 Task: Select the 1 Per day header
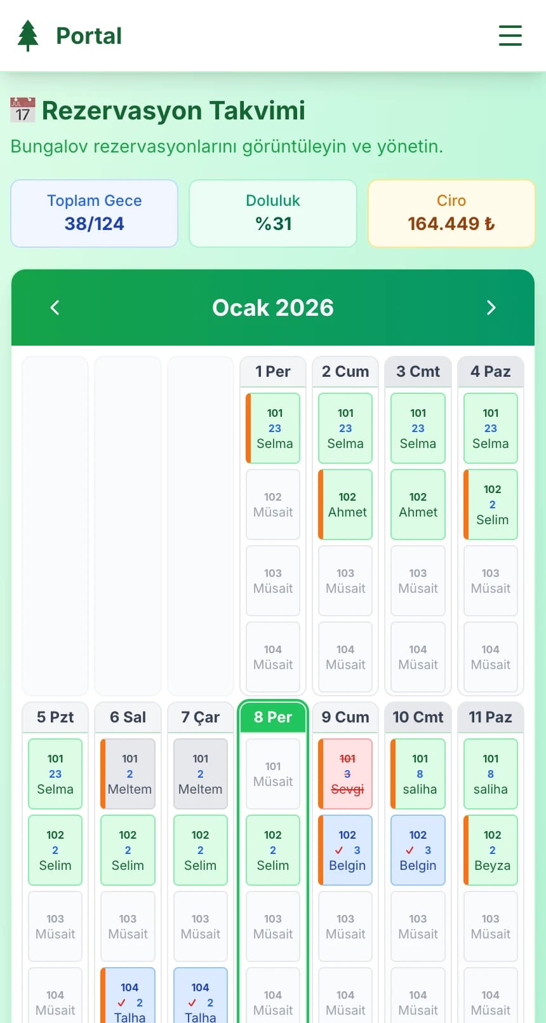point(273,371)
